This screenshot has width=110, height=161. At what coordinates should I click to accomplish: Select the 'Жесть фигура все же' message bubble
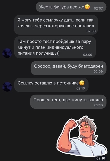[71, 7]
